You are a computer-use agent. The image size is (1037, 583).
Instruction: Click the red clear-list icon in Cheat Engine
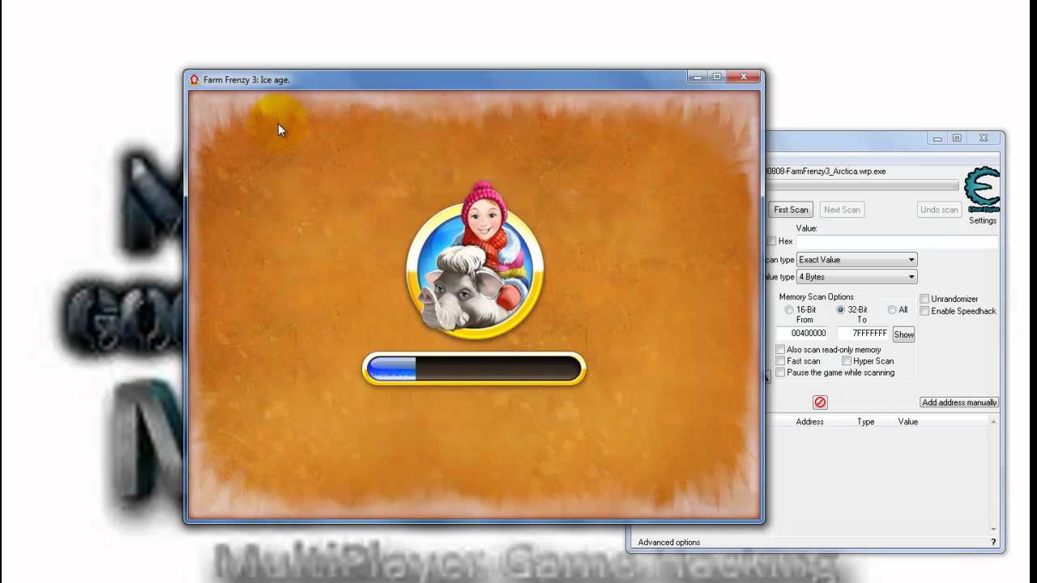point(820,402)
